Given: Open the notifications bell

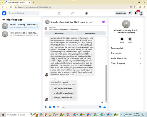Looking at the screenshot, I should coord(136,13).
